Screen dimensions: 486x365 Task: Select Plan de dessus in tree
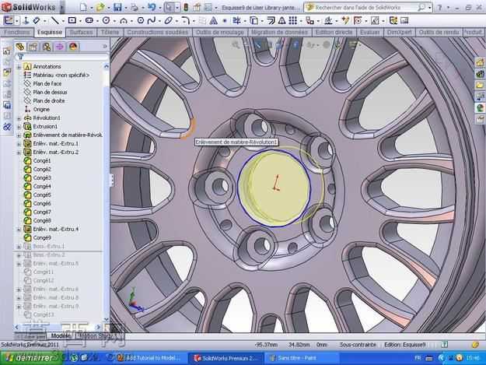coord(50,92)
